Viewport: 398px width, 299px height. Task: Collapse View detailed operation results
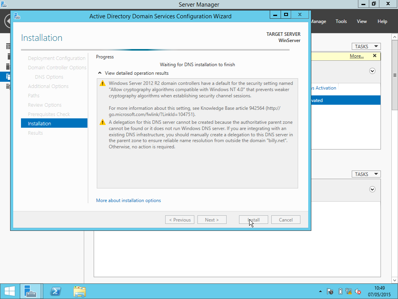[100, 73]
